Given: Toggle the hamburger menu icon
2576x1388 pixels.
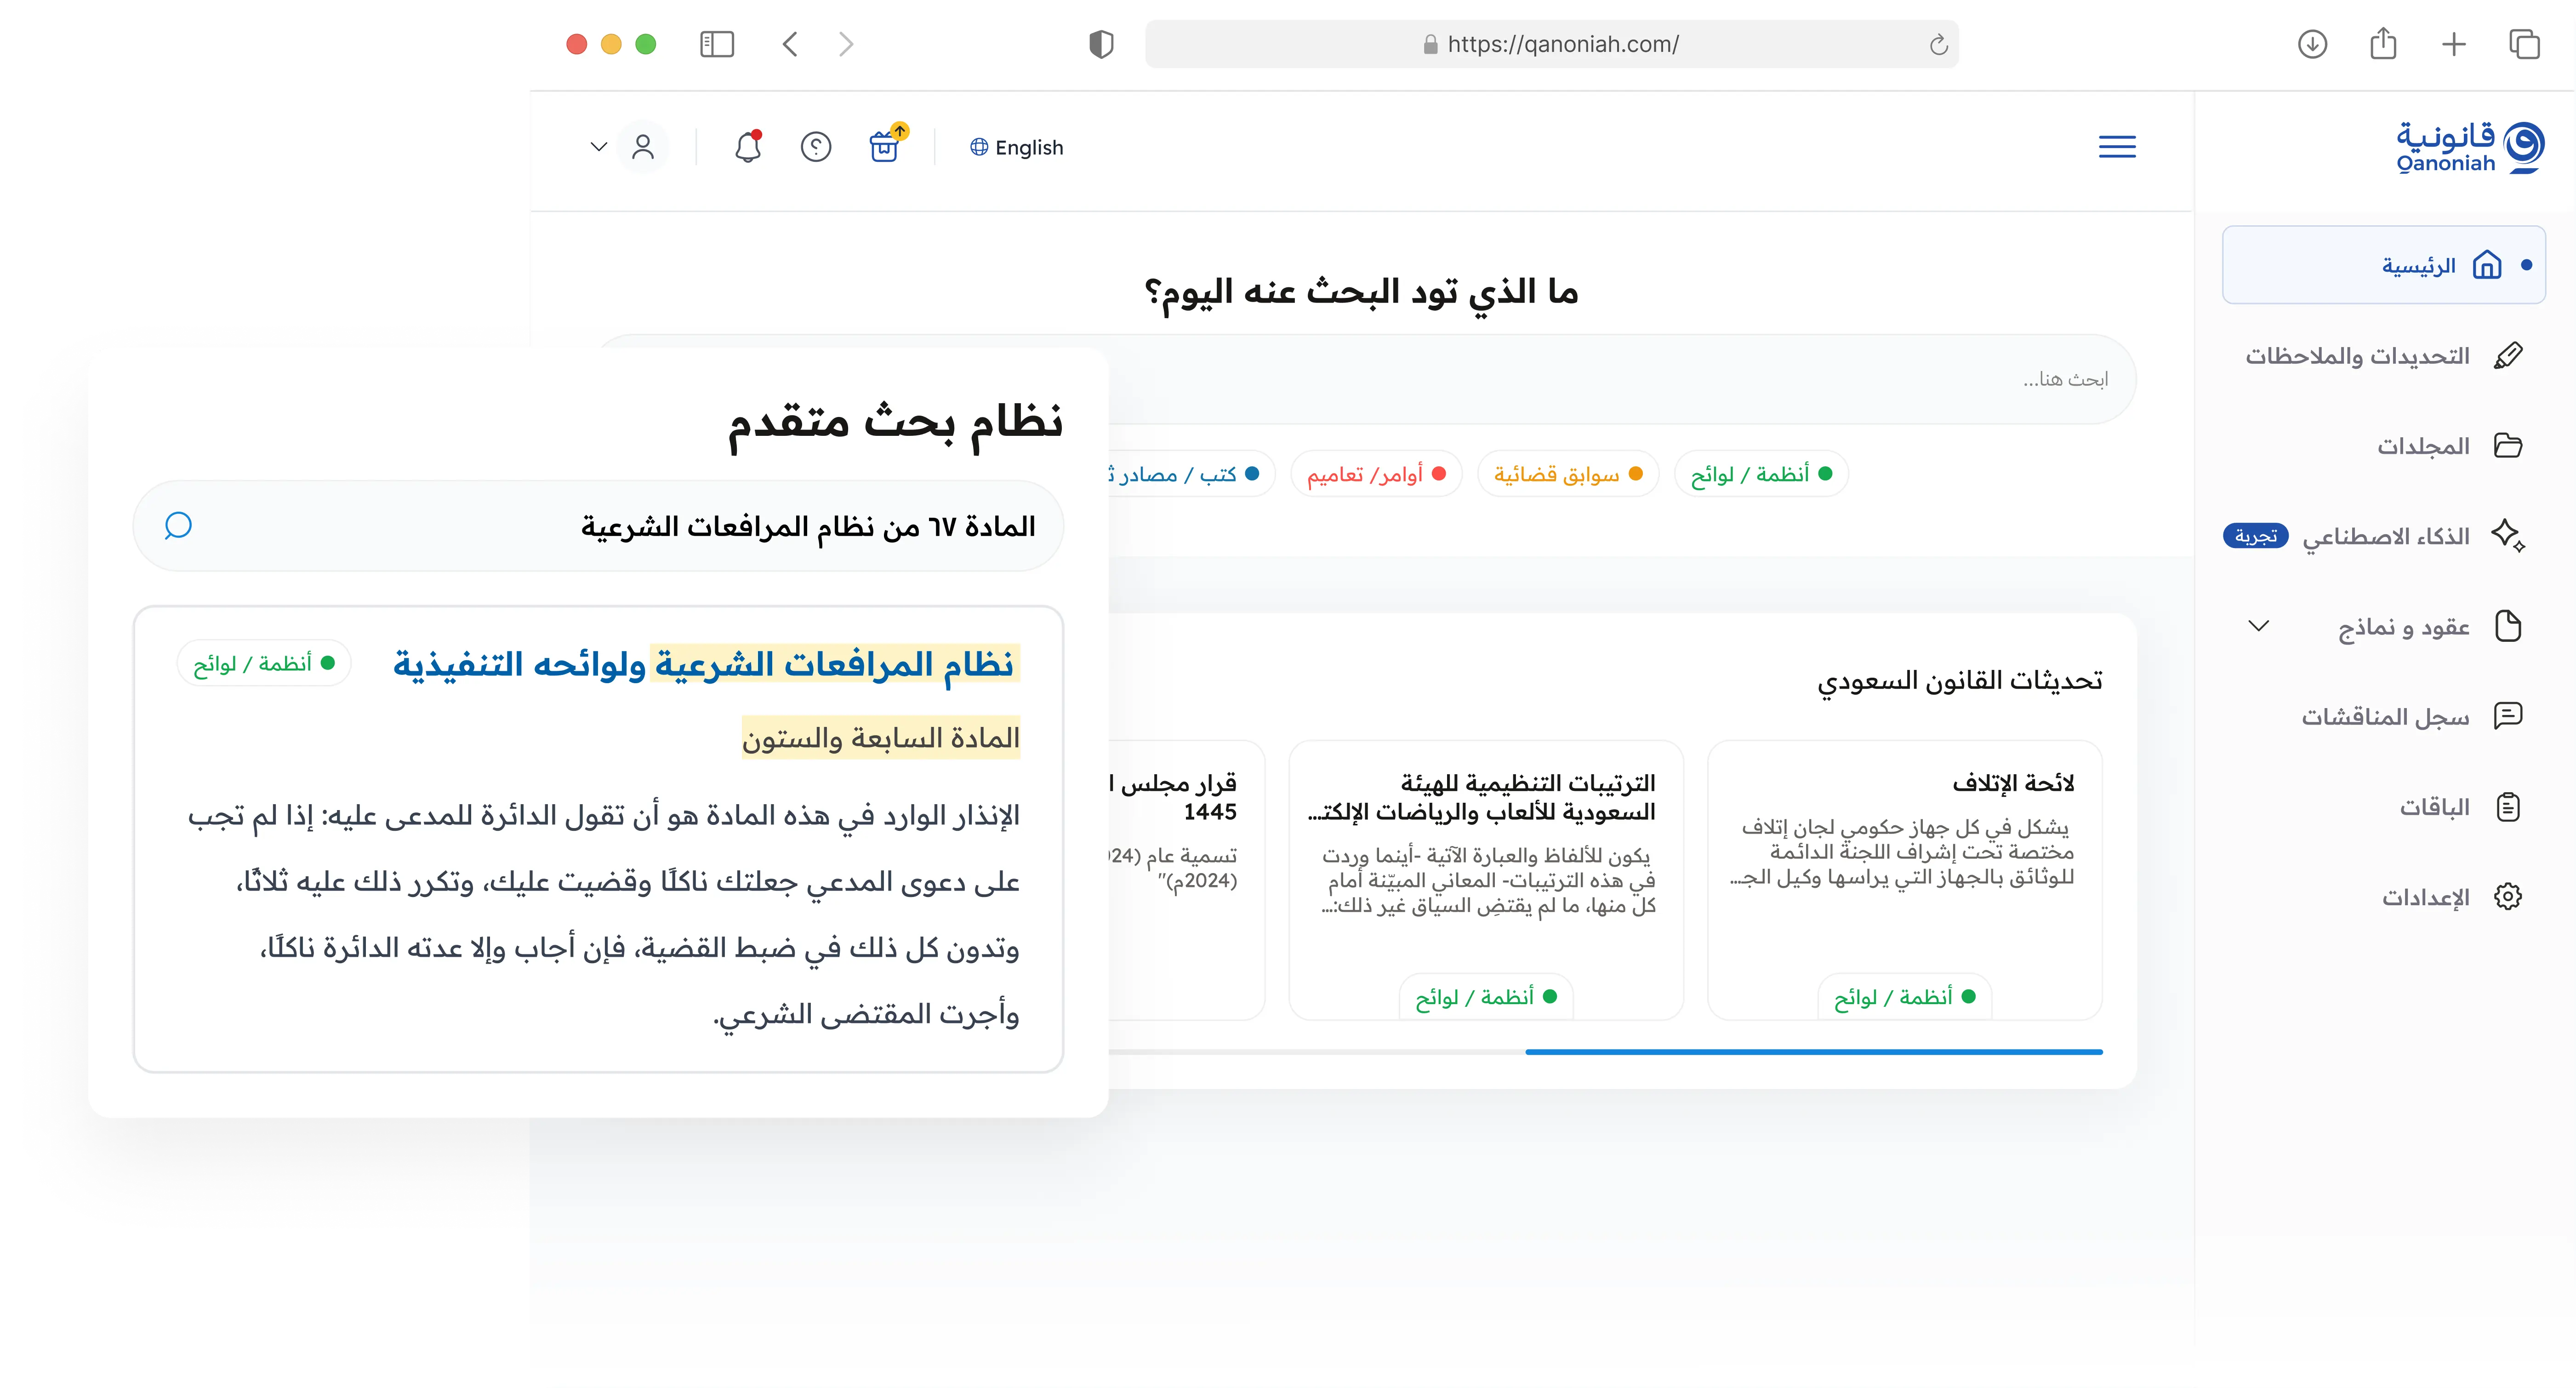Looking at the screenshot, I should pos(2117,147).
